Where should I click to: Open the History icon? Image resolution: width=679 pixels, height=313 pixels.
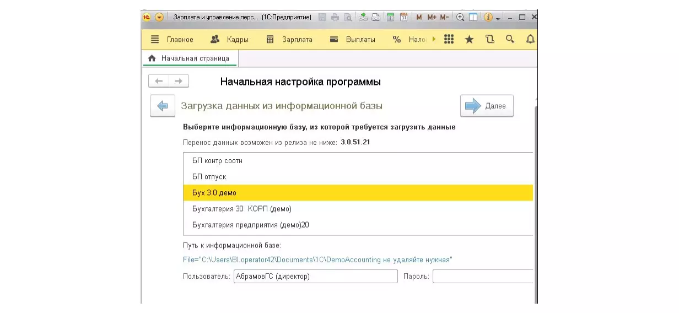point(490,39)
